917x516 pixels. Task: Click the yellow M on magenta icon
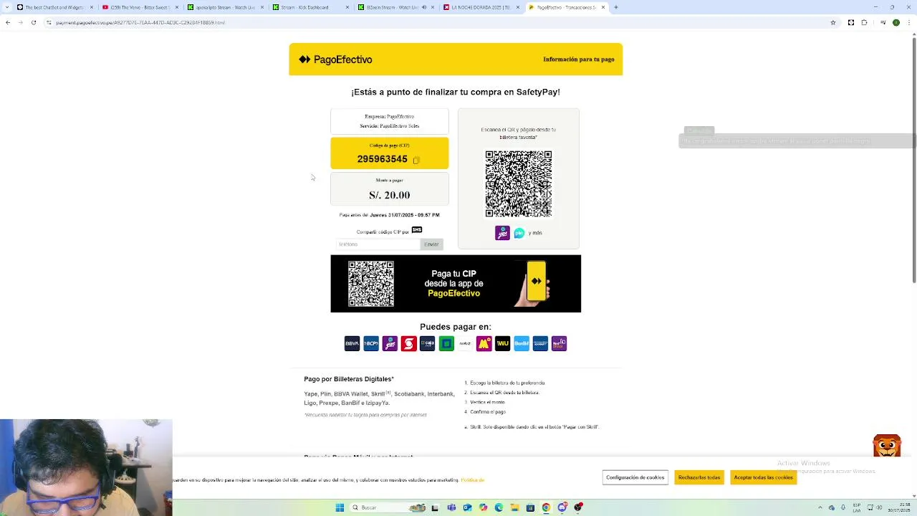(x=484, y=344)
